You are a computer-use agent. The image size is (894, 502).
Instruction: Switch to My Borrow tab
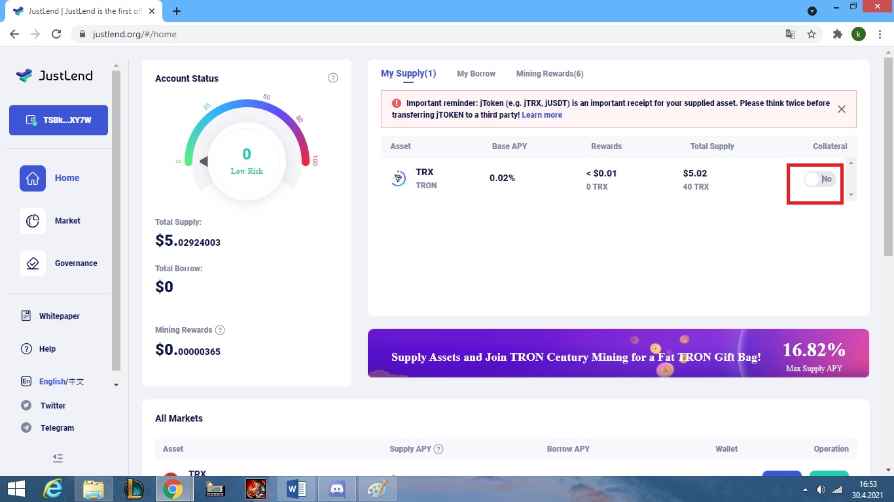(x=476, y=74)
